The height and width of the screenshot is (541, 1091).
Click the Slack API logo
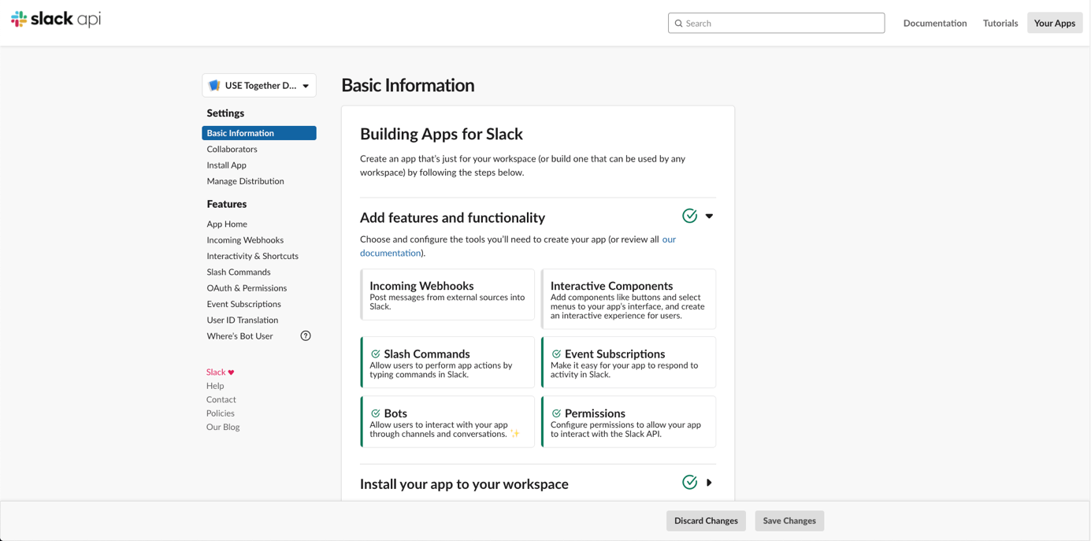click(56, 19)
